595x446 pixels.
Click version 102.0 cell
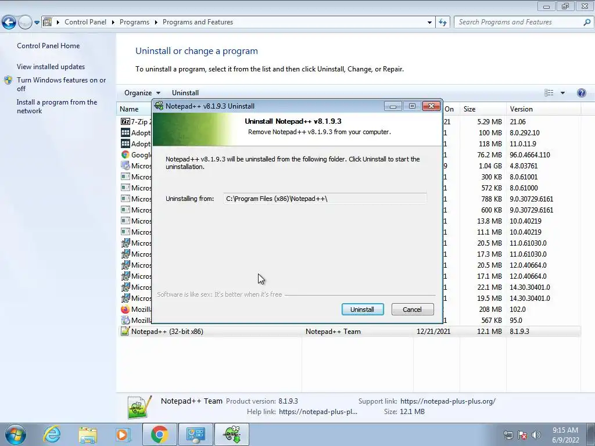[518, 309]
